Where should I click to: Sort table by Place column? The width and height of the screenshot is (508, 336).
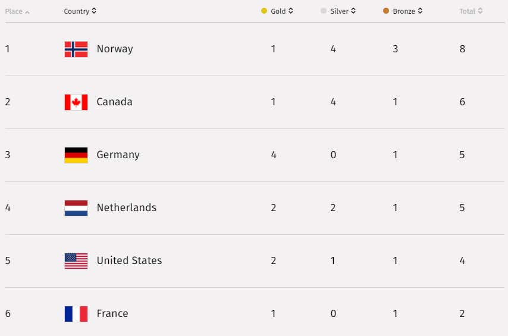pyautogui.click(x=17, y=11)
